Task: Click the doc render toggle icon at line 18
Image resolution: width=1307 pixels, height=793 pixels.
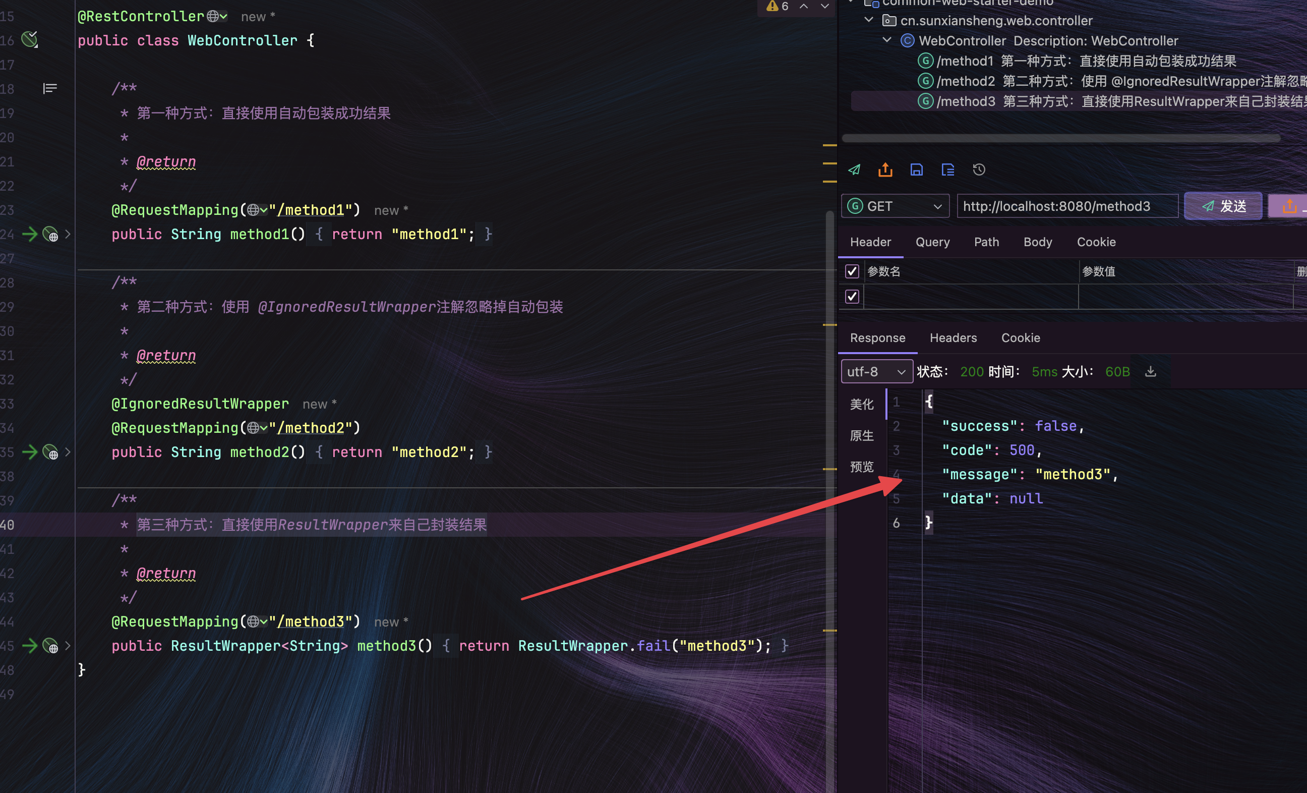Action: pyautogui.click(x=50, y=88)
